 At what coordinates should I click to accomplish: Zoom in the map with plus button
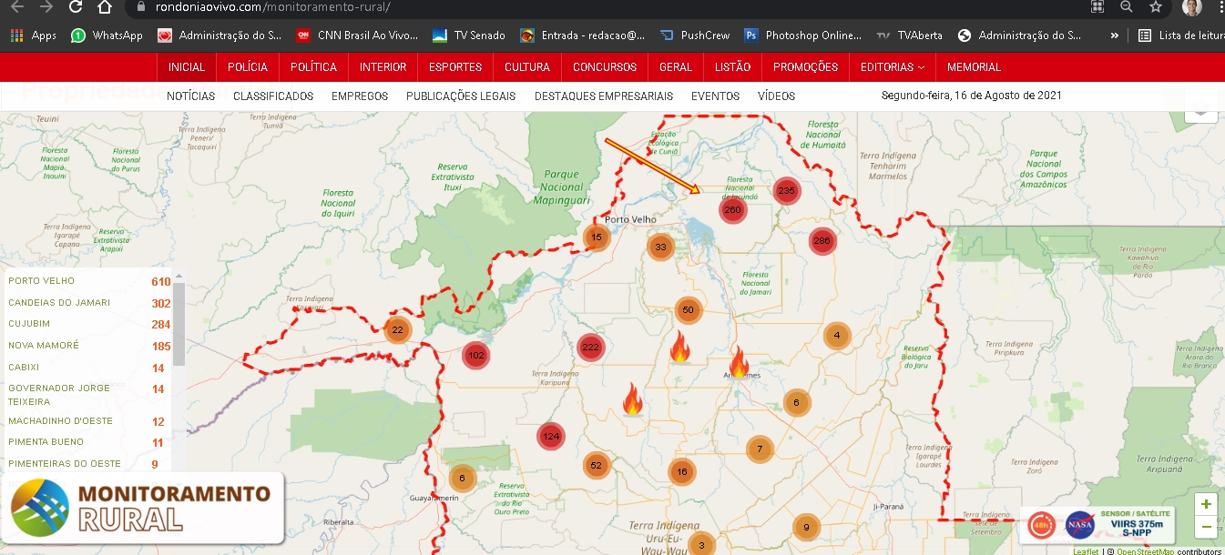point(1206,505)
